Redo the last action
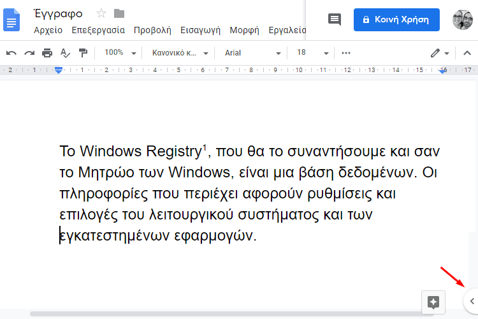478x319 pixels. 29,53
